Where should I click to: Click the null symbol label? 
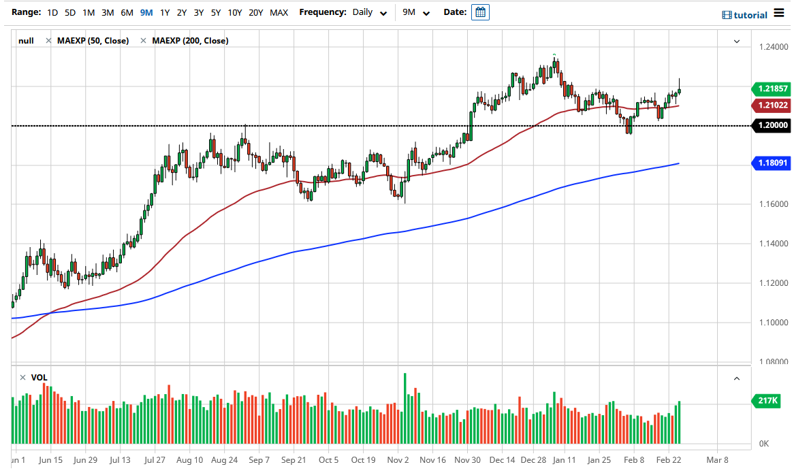click(x=27, y=40)
